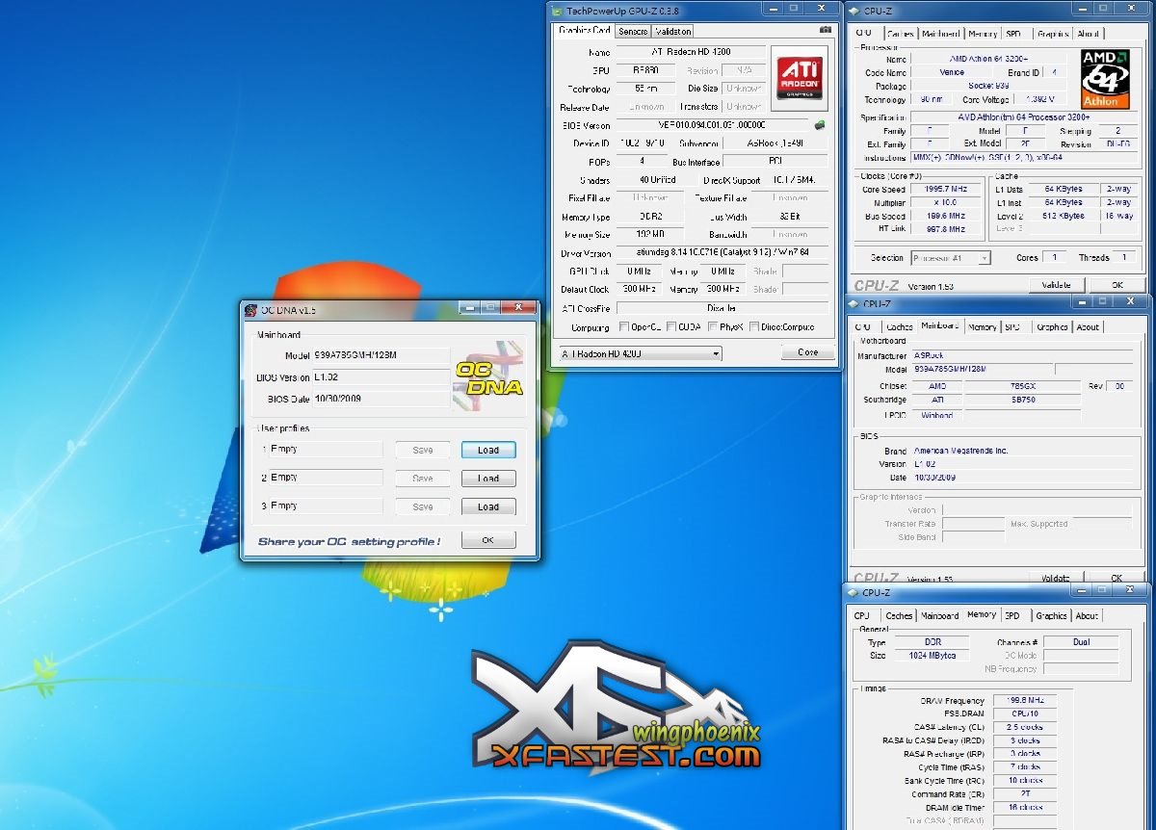Click the Model field in OC DNA
1156x830 pixels.
381,355
